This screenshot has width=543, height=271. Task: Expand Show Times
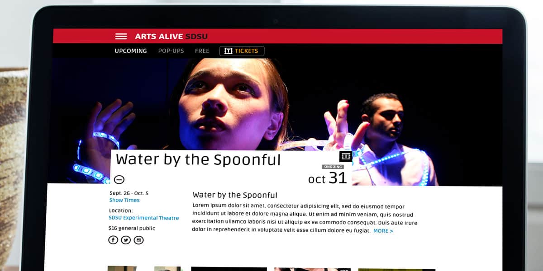pyautogui.click(x=124, y=200)
